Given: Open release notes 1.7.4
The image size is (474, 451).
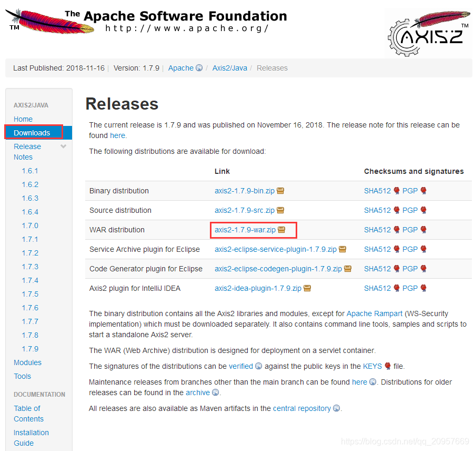Looking at the screenshot, I should click(x=30, y=280).
